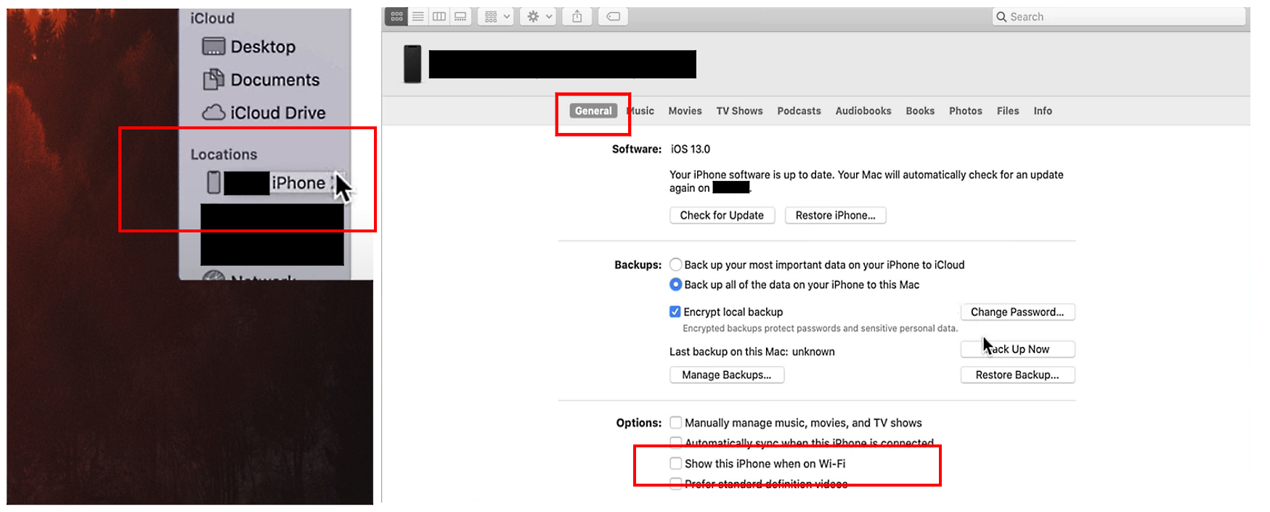This screenshot has height=512, width=1270.
Task: Click the Edit Tags toolbar icon
Action: 614,17
